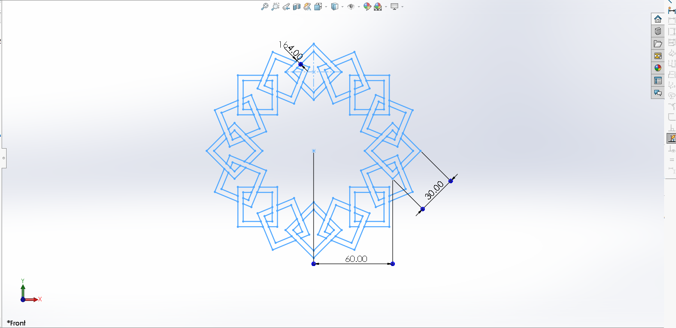
Task: Expand the View Settings monitor dropdown arrow
Action: [x=402, y=7]
